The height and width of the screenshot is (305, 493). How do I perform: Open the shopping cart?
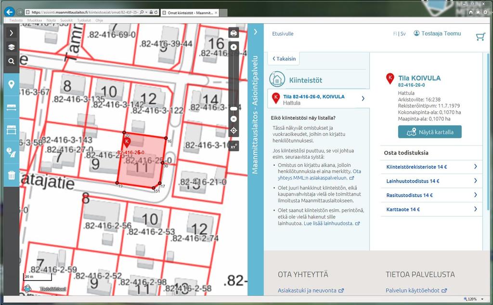(x=480, y=37)
